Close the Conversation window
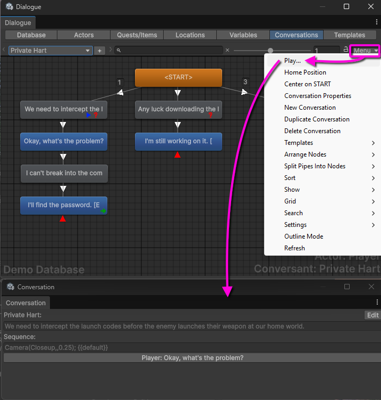The height and width of the screenshot is (400, 381). pyautogui.click(x=371, y=287)
